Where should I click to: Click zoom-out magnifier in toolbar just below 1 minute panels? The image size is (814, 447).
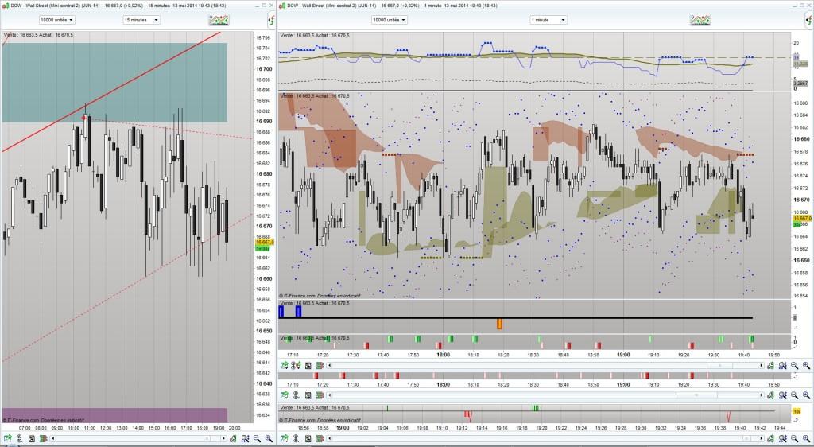tap(794, 366)
